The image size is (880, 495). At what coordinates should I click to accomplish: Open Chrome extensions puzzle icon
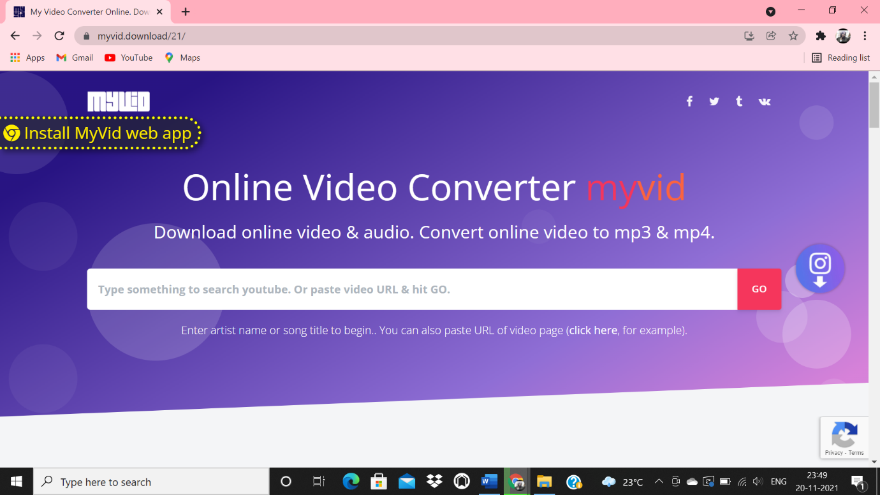click(x=821, y=36)
